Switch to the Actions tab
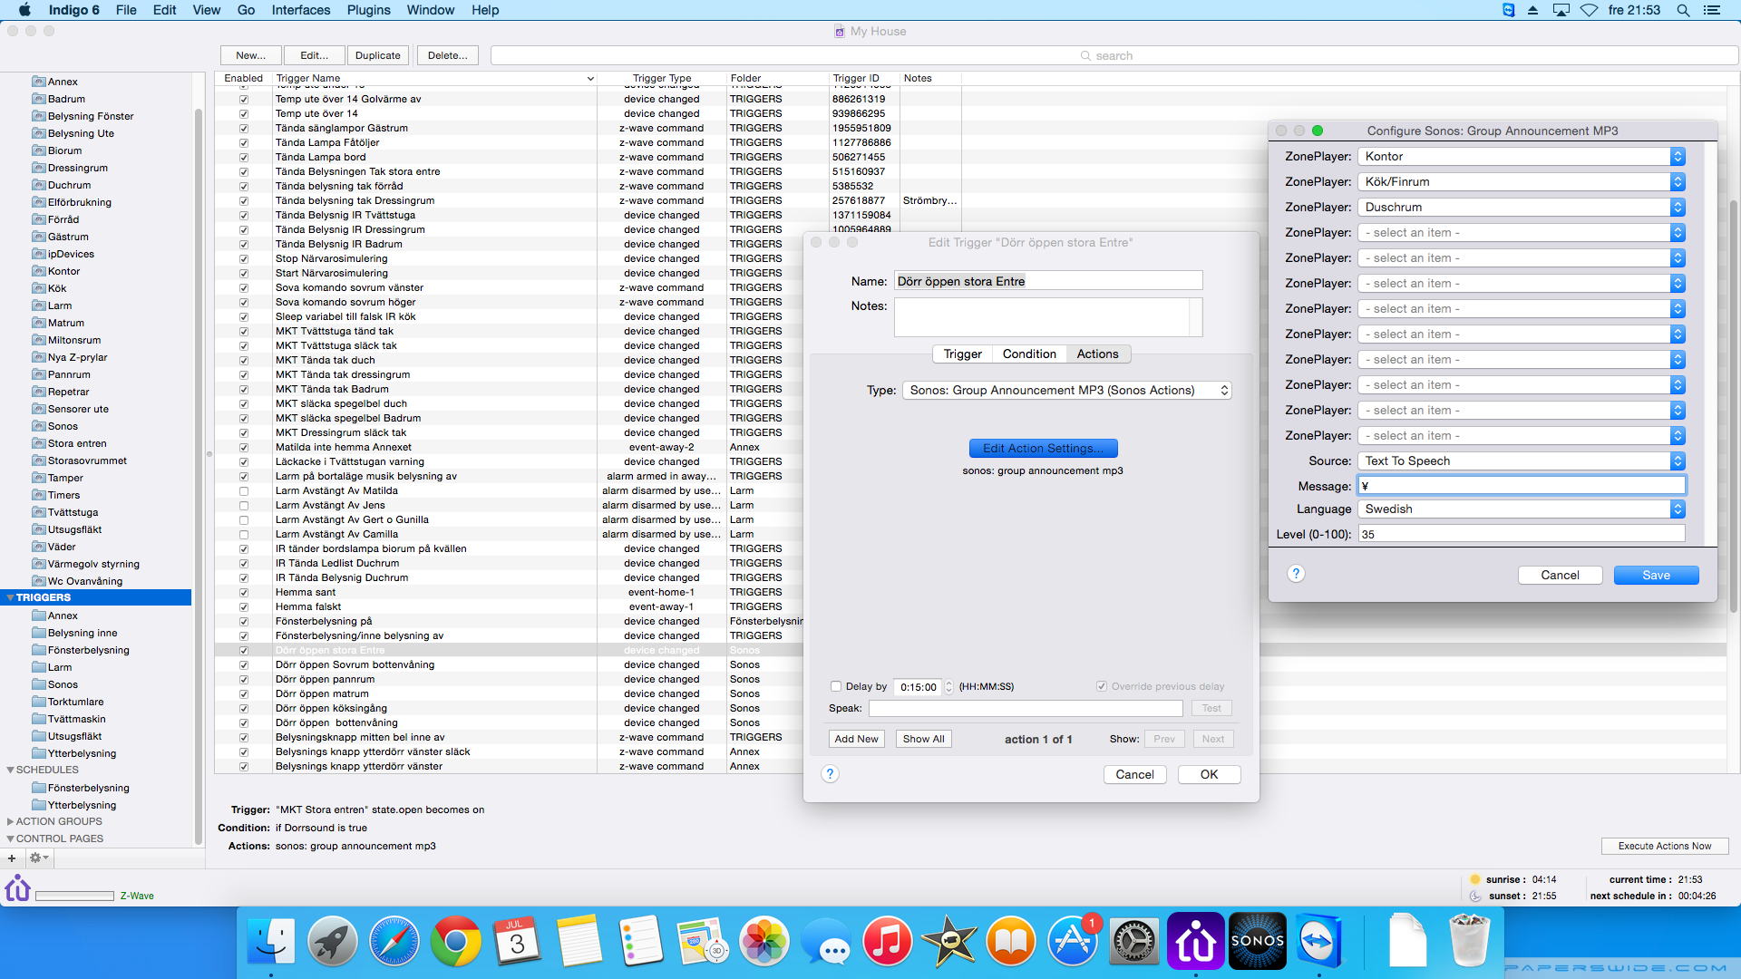 coord(1097,354)
